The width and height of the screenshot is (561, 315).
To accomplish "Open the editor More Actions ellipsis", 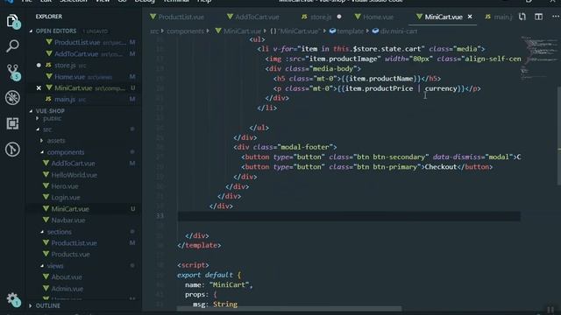I will (x=555, y=17).
